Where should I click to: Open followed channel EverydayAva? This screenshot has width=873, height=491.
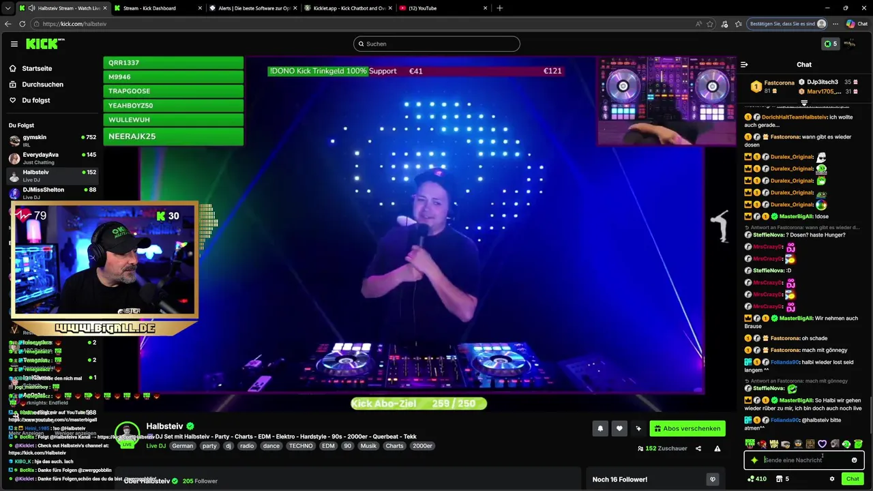tap(53, 158)
